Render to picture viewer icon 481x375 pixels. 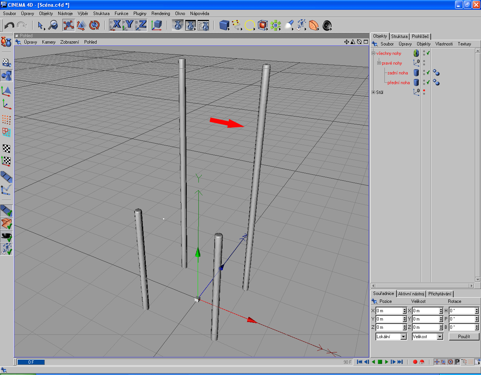click(191, 25)
